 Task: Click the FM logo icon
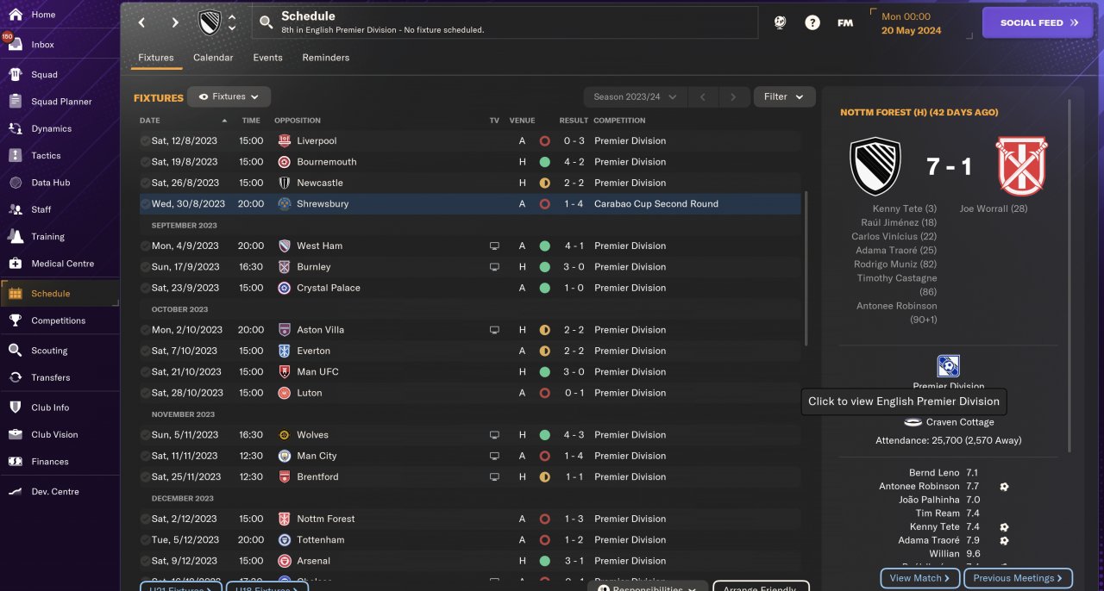pos(845,23)
